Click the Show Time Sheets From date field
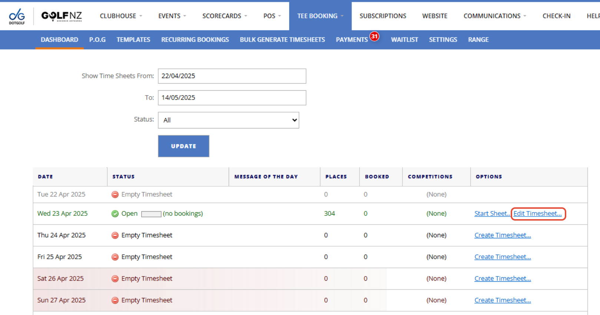 232,76
